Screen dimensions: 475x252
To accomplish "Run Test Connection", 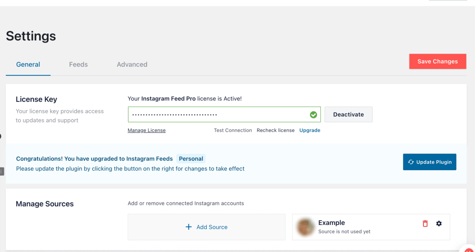I will click(x=233, y=130).
